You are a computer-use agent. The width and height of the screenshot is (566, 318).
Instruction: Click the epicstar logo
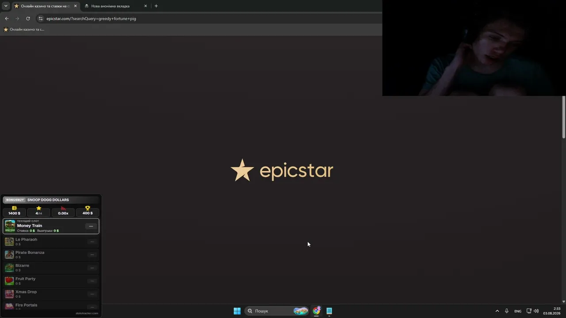[282, 170]
